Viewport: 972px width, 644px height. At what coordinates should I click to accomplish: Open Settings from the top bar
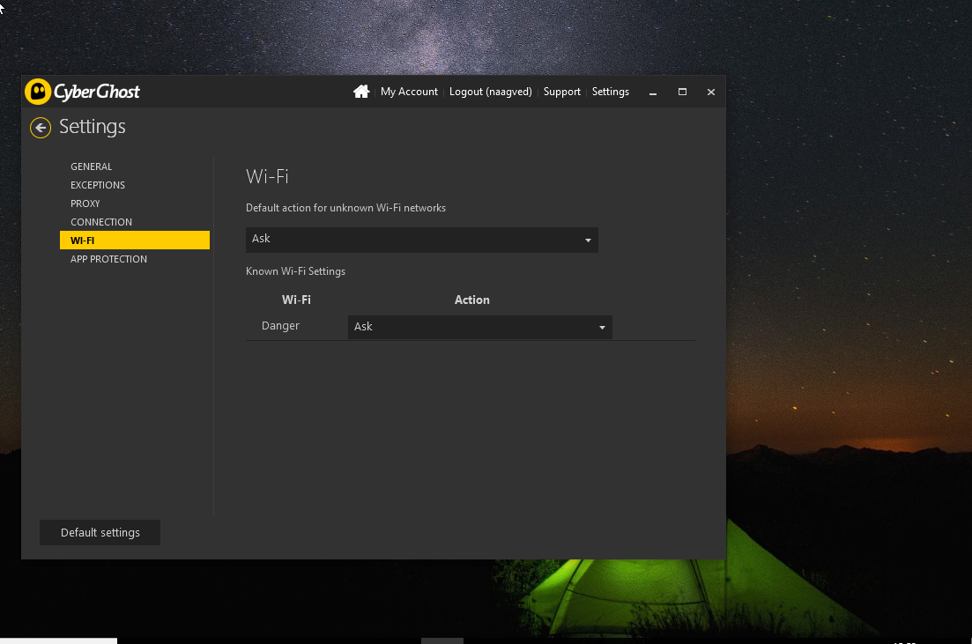611,92
